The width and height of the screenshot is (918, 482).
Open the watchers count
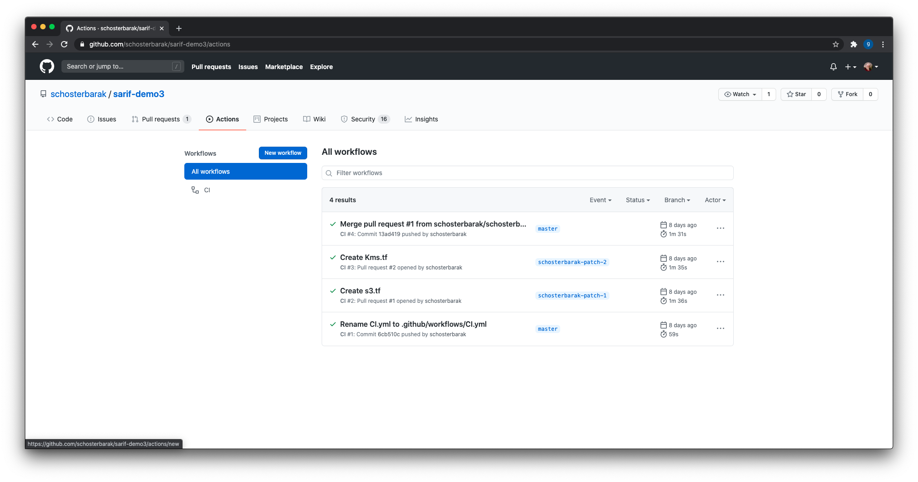point(768,94)
